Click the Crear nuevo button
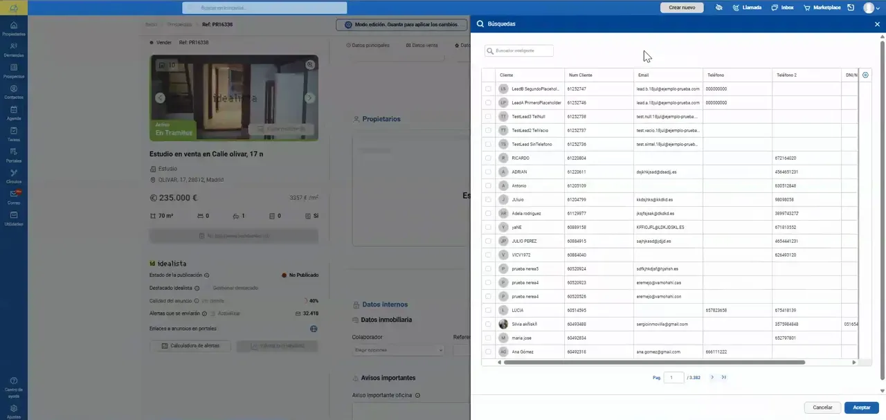This screenshot has height=420, width=886. [682, 8]
